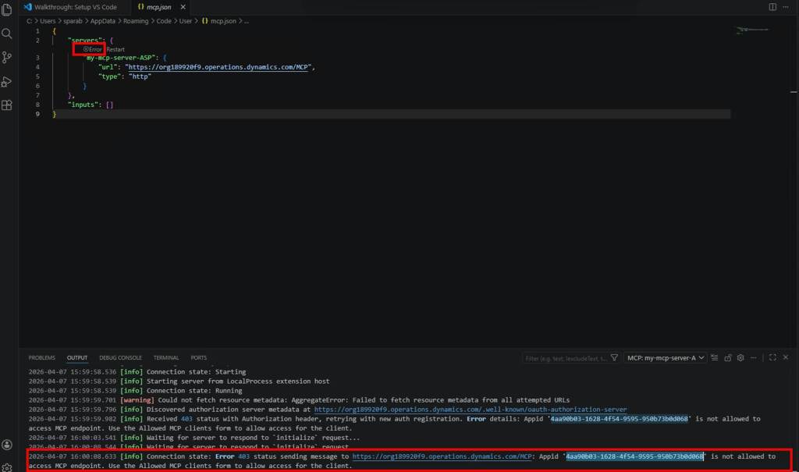Select the Walkthrough: Setup VS Code tab
Viewport: 799px width, 472px height.
pos(75,7)
